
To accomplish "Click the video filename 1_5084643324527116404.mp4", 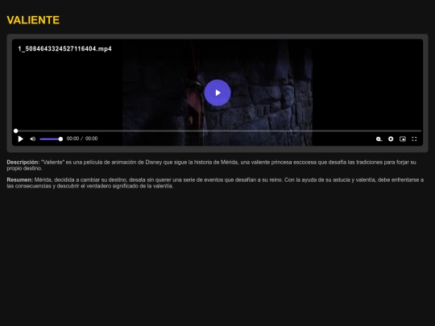I will point(65,49).
